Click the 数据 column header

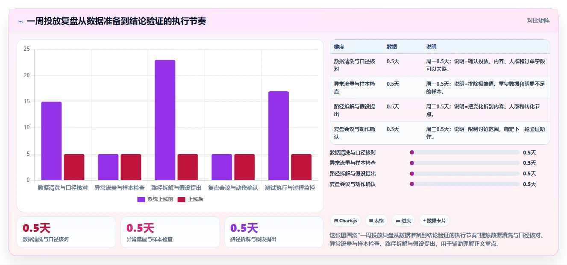tap(392, 47)
